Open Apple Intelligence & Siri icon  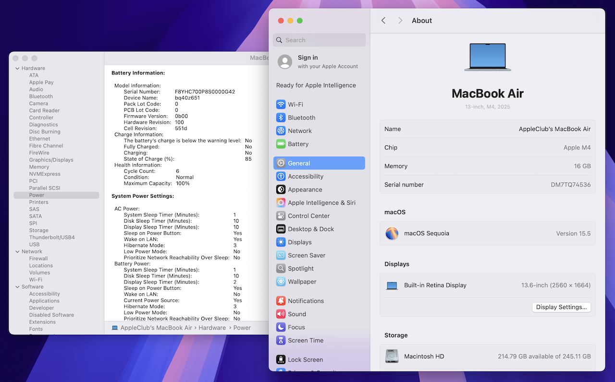(281, 203)
